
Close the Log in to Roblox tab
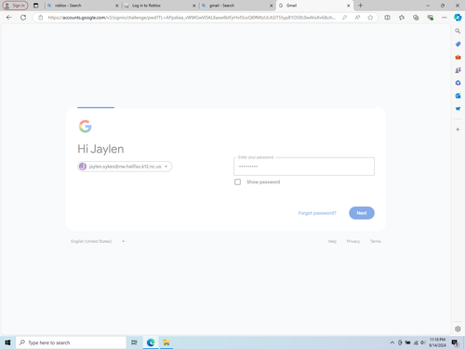(194, 6)
